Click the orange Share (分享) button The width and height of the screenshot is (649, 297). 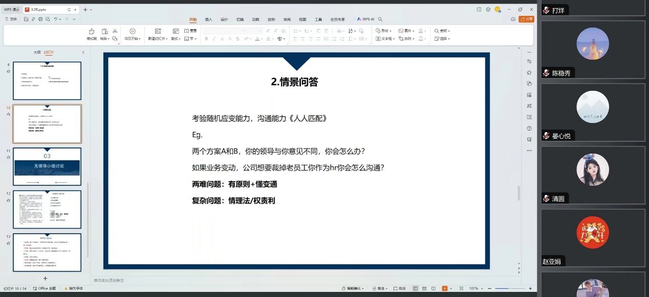(526, 19)
